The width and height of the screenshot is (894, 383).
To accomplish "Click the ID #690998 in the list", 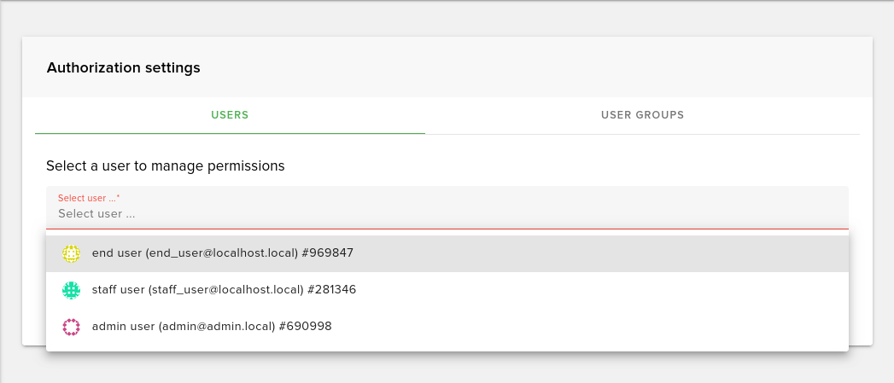I will pyautogui.click(x=305, y=326).
